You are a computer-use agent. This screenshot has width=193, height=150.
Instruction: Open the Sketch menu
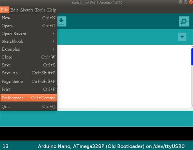(26, 10)
